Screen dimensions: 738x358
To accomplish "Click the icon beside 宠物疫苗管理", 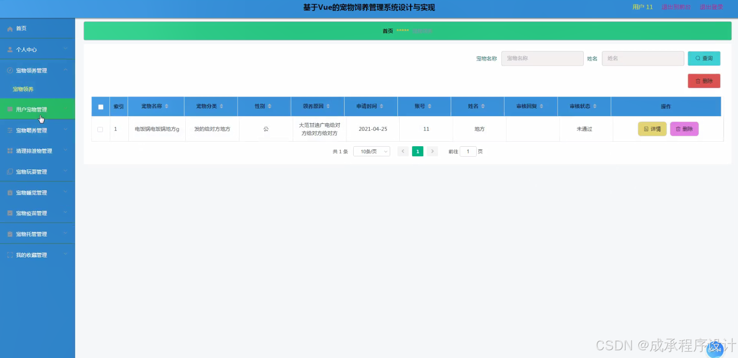I will (10, 213).
